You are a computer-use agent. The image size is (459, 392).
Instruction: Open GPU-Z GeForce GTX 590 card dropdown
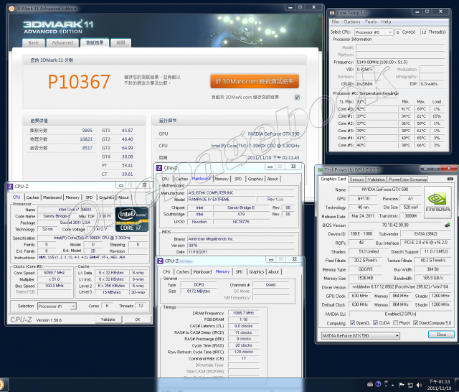(360, 335)
